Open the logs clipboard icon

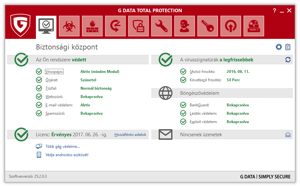pyautogui.click(x=288, y=47)
